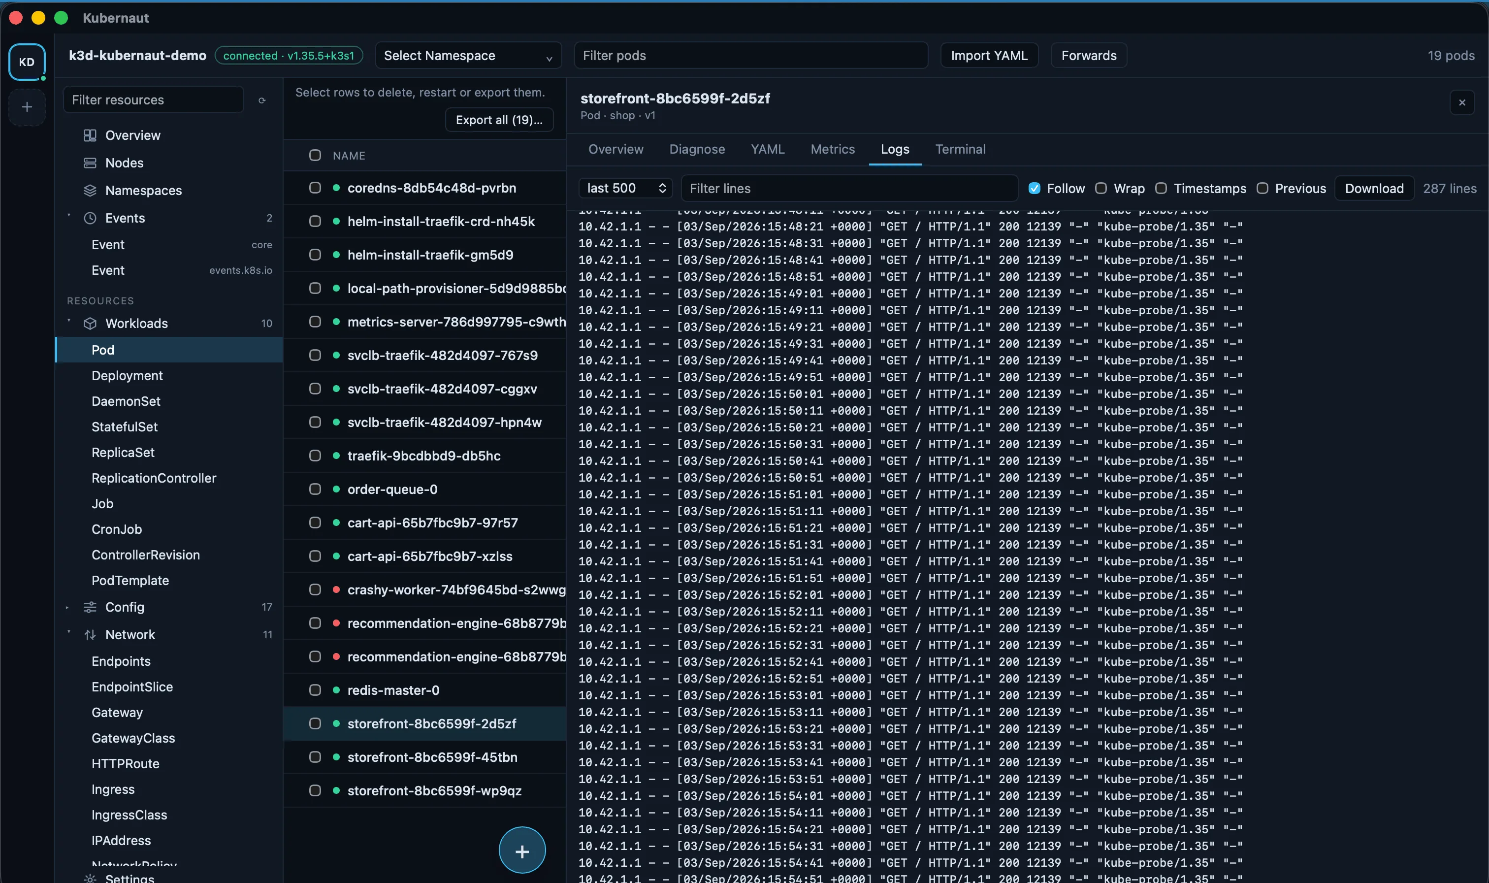Viewport: 1489px width, 883px height.
Task: Click green status dot of redis-master-0
Action: 336,690
